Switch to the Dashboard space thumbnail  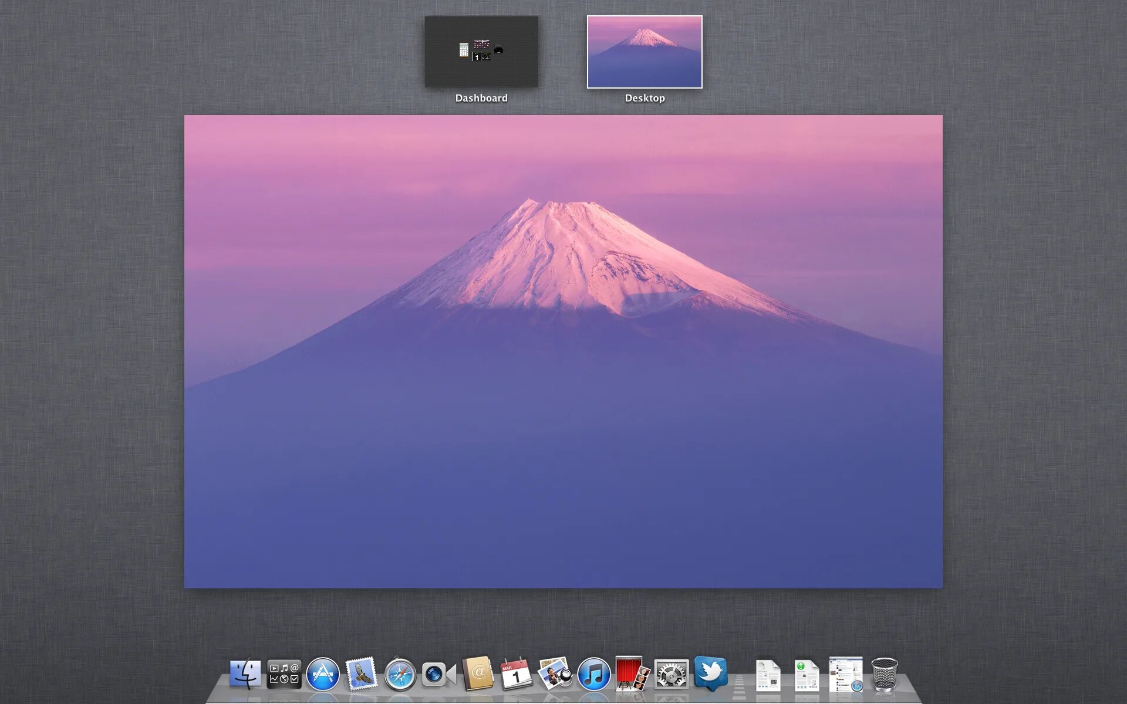pyautogui.click(x=481, y=52)
